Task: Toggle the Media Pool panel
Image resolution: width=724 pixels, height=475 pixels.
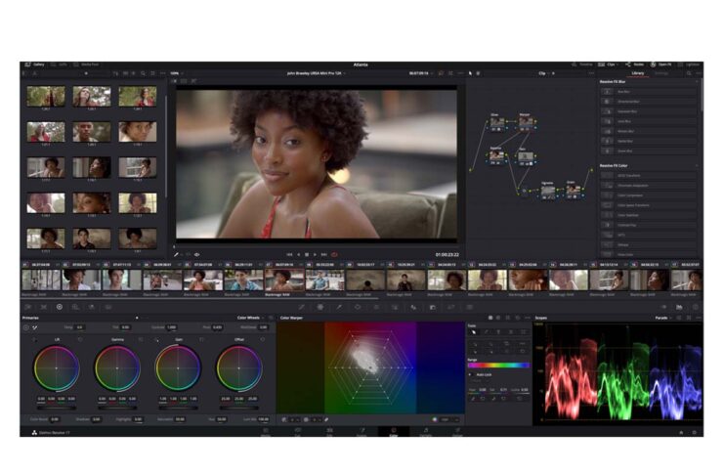Action: pyautogui.click(x=86, y=65)
